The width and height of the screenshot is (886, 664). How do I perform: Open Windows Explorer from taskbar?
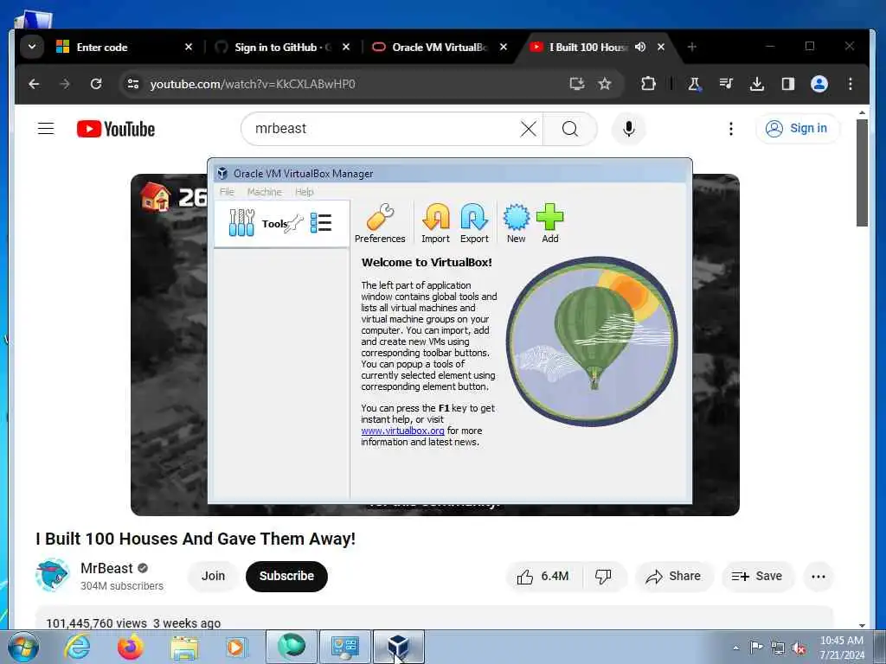click(x=184, y=648)
